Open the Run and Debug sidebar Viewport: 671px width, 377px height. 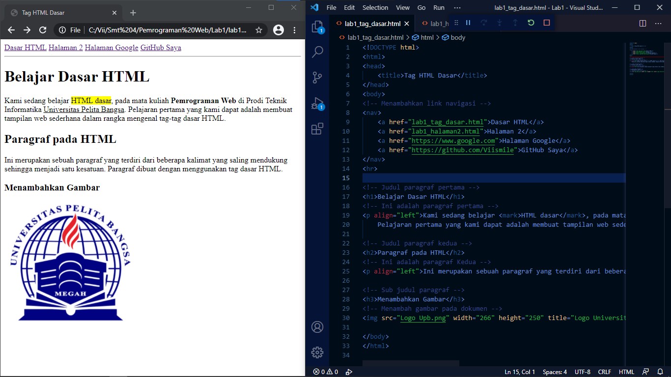click(317, 103)
